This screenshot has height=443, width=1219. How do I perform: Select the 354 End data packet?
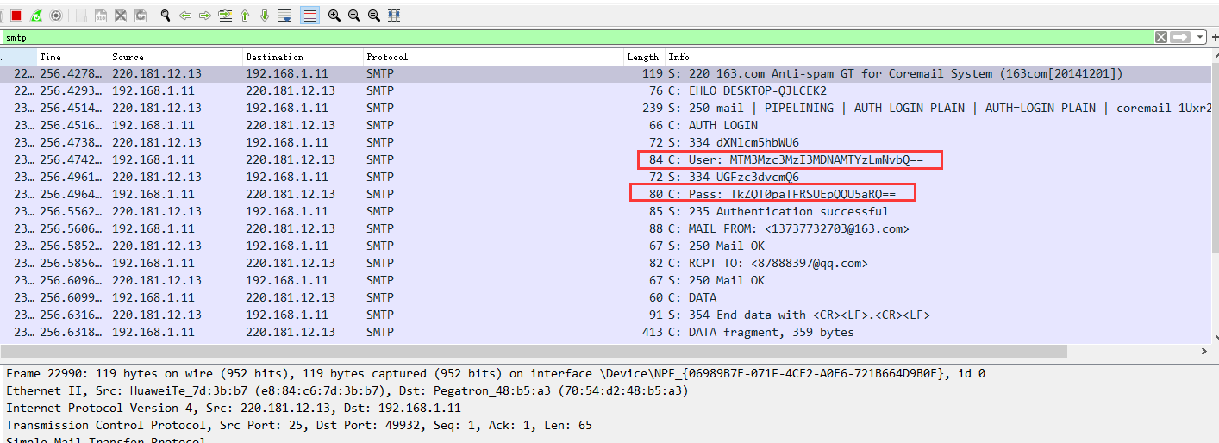(x=605, y=315)
